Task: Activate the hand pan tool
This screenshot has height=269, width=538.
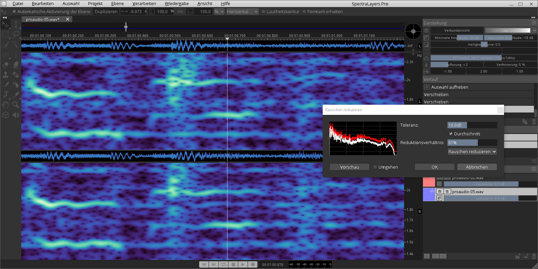Action: click(6, 105)
